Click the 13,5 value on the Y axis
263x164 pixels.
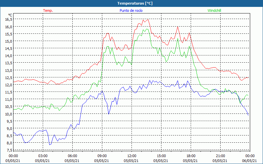point(9,63)
